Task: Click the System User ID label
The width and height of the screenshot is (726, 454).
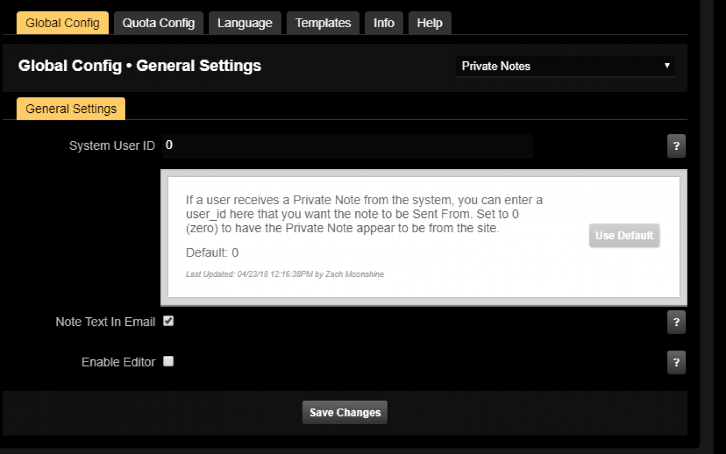Action: pos(112,146)
